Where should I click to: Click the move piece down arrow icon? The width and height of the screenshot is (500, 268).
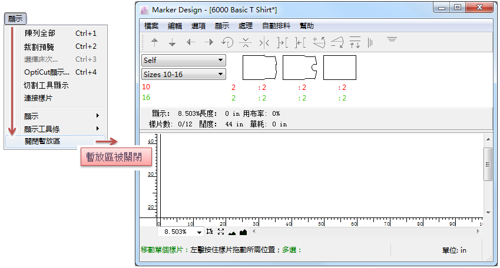173,42
